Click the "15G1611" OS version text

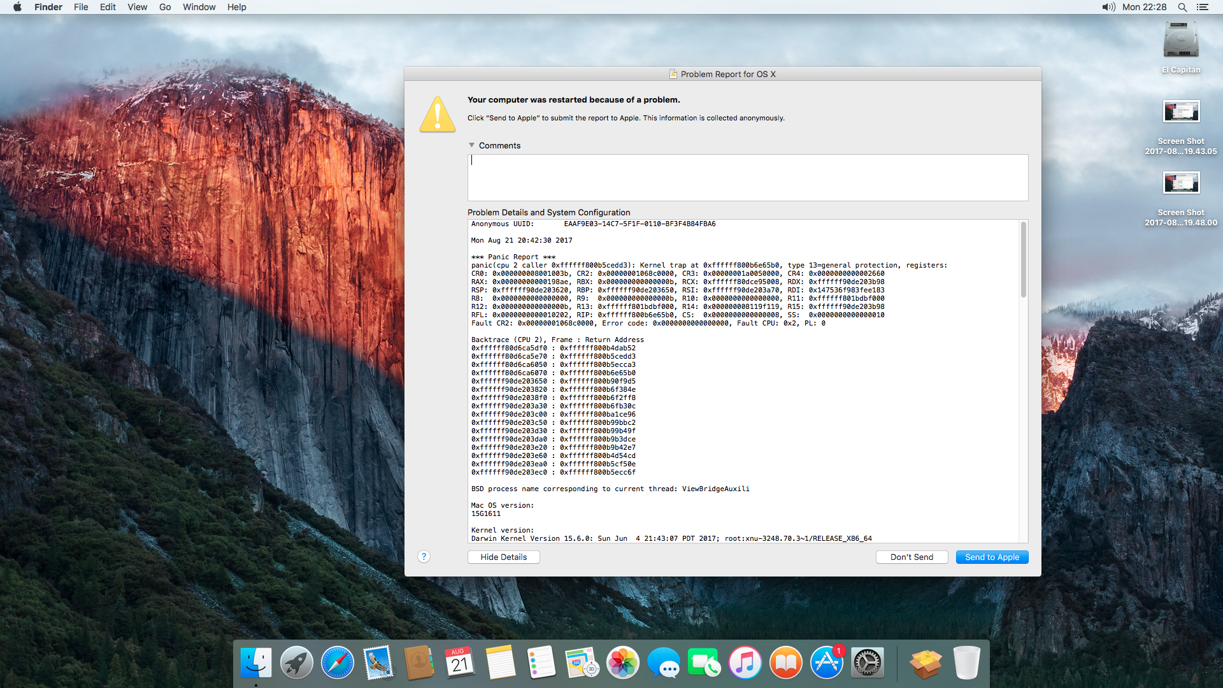point(485,513)
